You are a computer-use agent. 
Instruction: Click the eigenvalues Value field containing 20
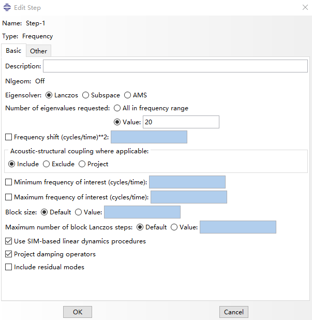[181, 122]
